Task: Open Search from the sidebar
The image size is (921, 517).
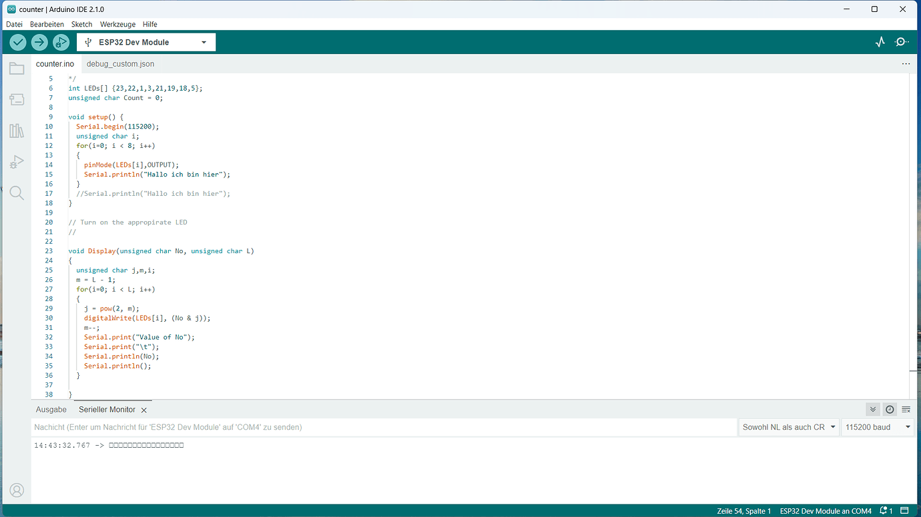Action: point(17,193)
